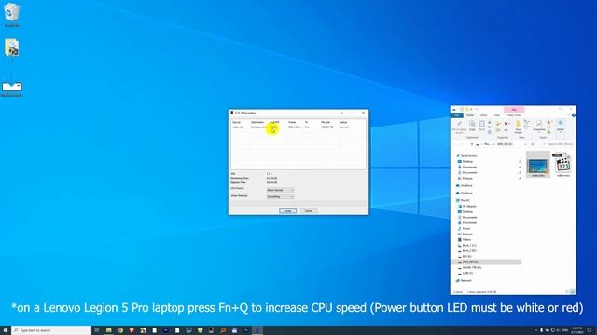Open Google Chrome from taskbar
The width and height of the screenshot is (597, 335).
tap(120, 330)
